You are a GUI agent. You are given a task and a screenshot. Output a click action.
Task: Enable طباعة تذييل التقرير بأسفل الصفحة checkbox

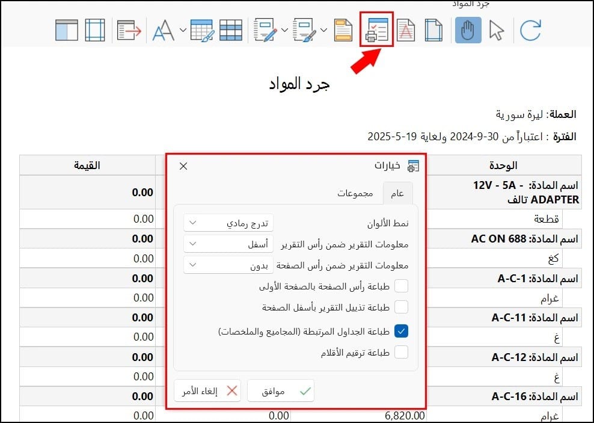(401, 307)
